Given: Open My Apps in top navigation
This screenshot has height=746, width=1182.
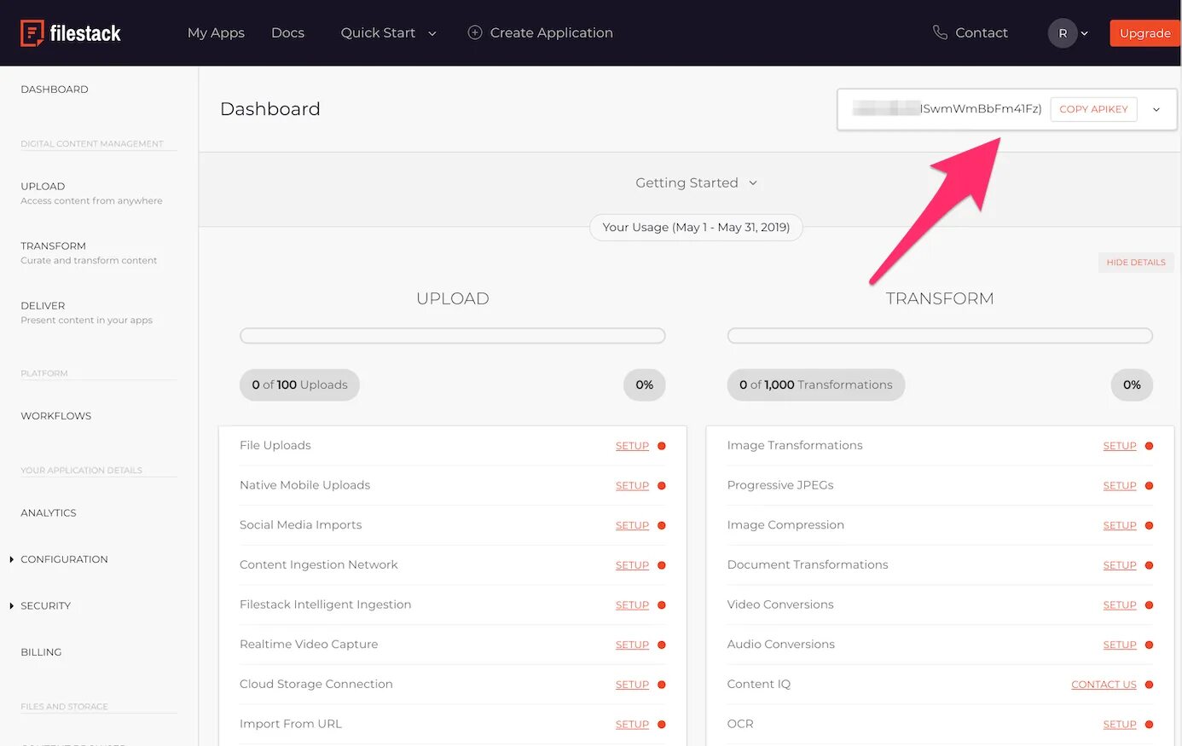Looking at the screenshot, I should click(x=216, y=32).
